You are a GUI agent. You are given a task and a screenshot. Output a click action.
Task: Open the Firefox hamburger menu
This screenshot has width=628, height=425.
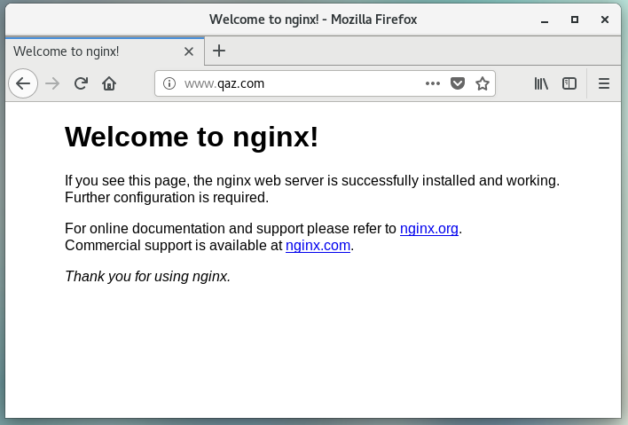click(604, 83)
